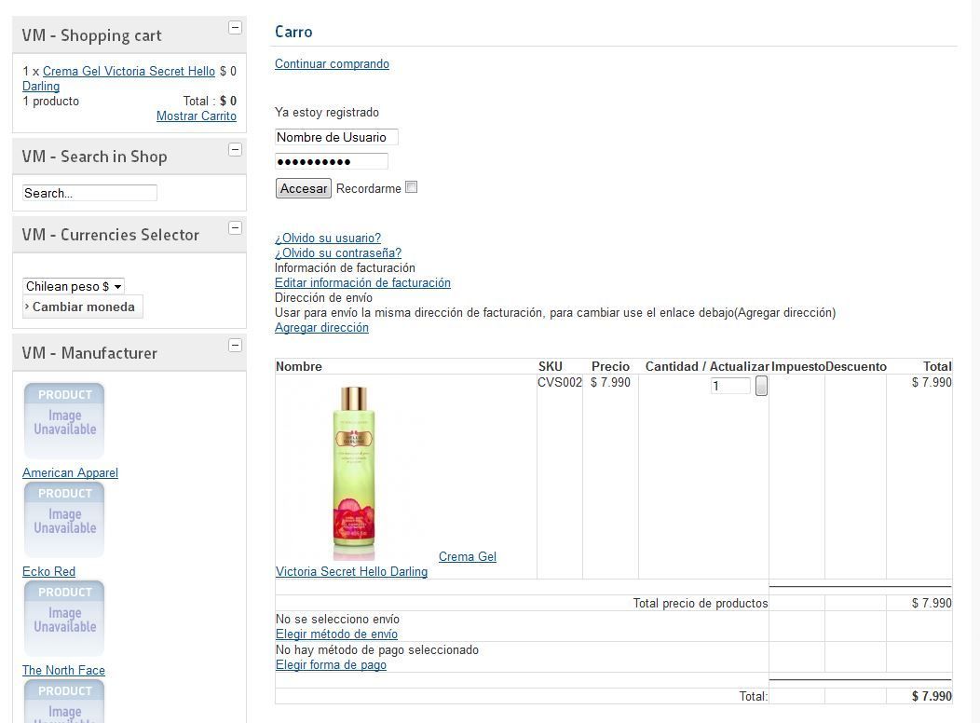The image size is (980, 723).
Task: Open American Apparel manufacturer link
Action: point(70,473)
